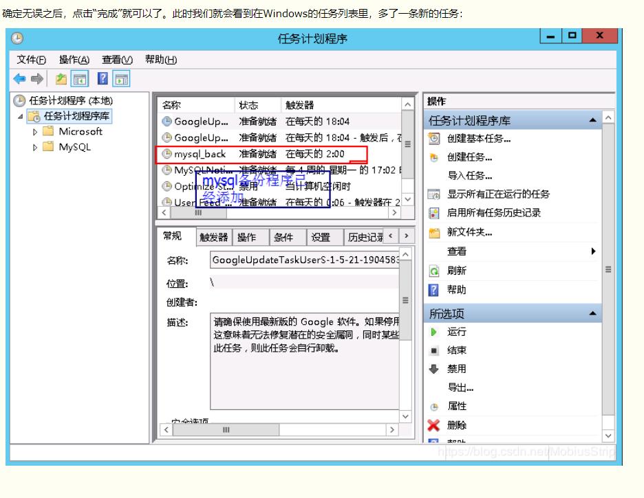Image resolution: width=644 pixels, height=498 pixels.
Task: Click 新文件夹... action text
Action: [x=469, y=232]
